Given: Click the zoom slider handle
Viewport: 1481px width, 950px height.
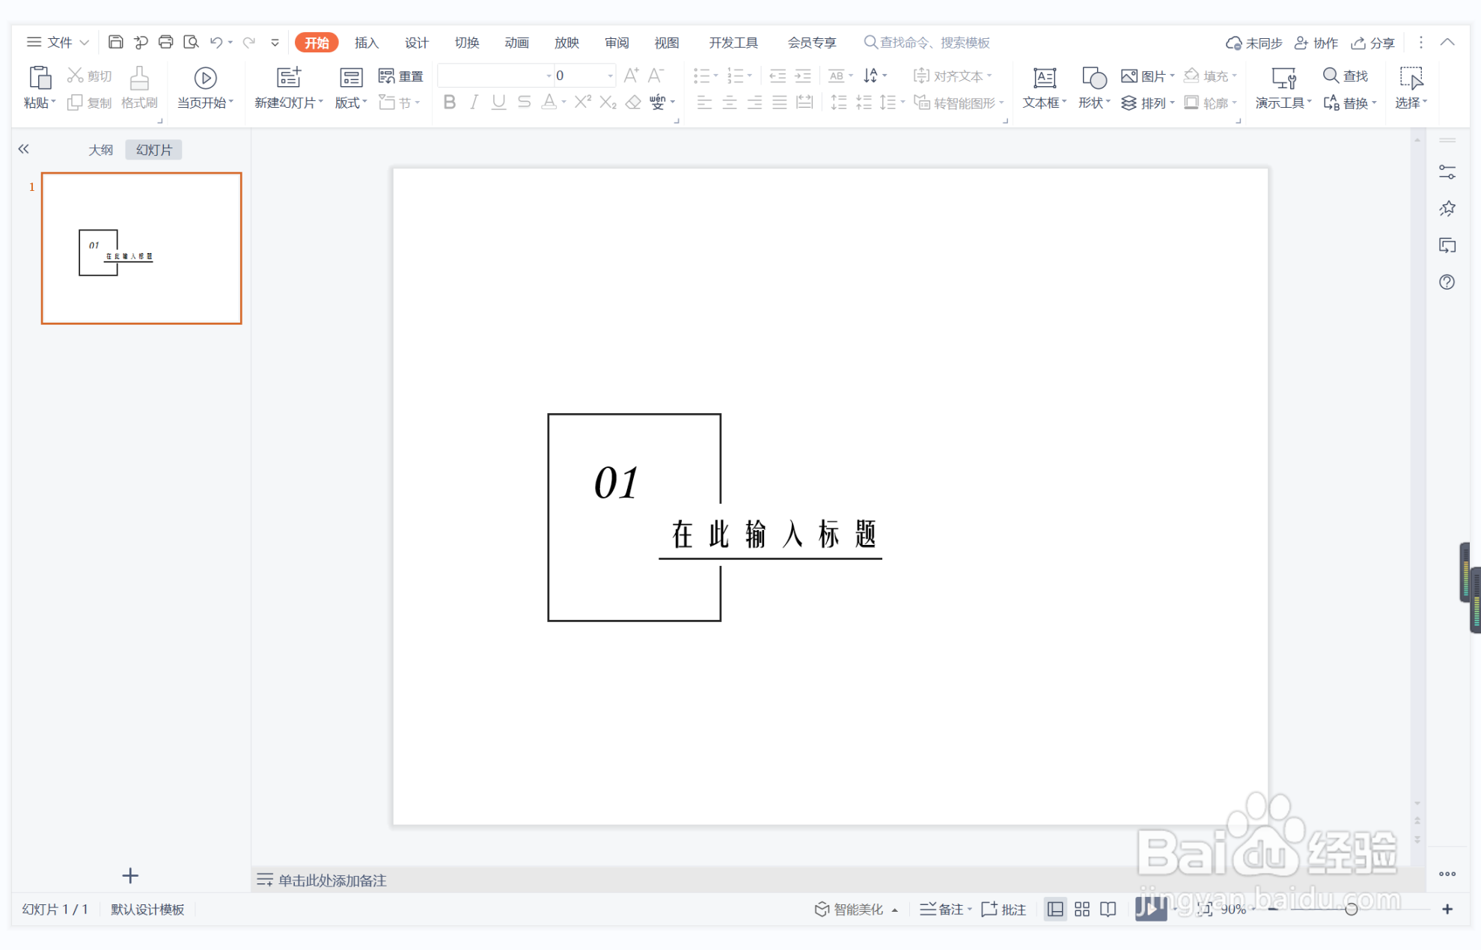Looking at the screenshot, I should pyautogui.click(x=1351, y=909).
